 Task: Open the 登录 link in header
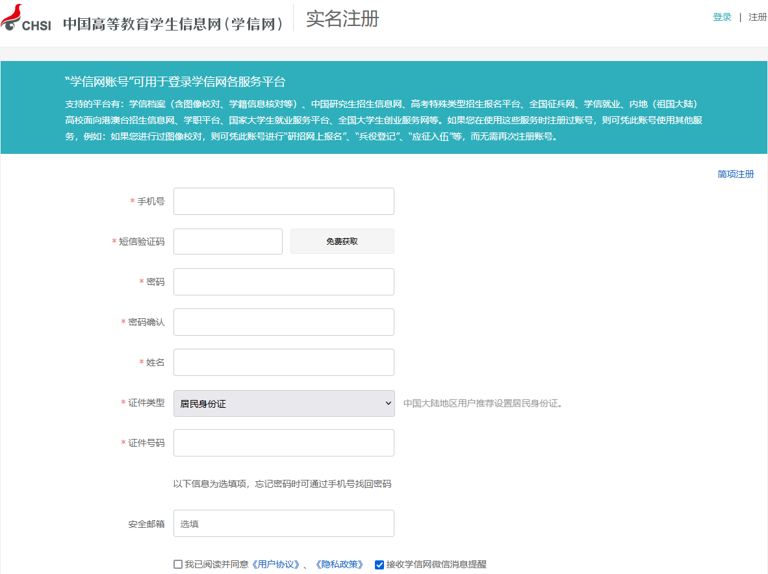pos(722,17)
